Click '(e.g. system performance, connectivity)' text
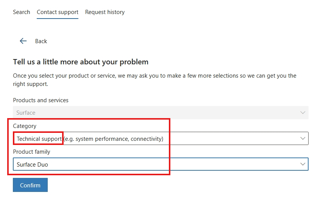 (x=113, y=139)
